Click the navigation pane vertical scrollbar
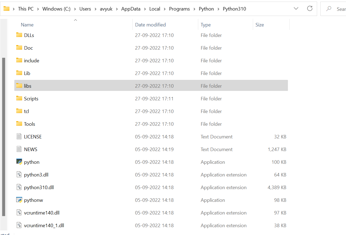 pyautogui.click(x=4, y=137)
